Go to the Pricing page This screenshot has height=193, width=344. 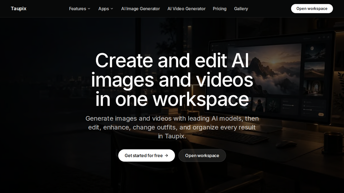coord(220,9)
